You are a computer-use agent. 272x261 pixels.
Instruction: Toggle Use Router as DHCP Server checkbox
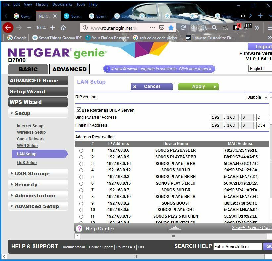79,109
